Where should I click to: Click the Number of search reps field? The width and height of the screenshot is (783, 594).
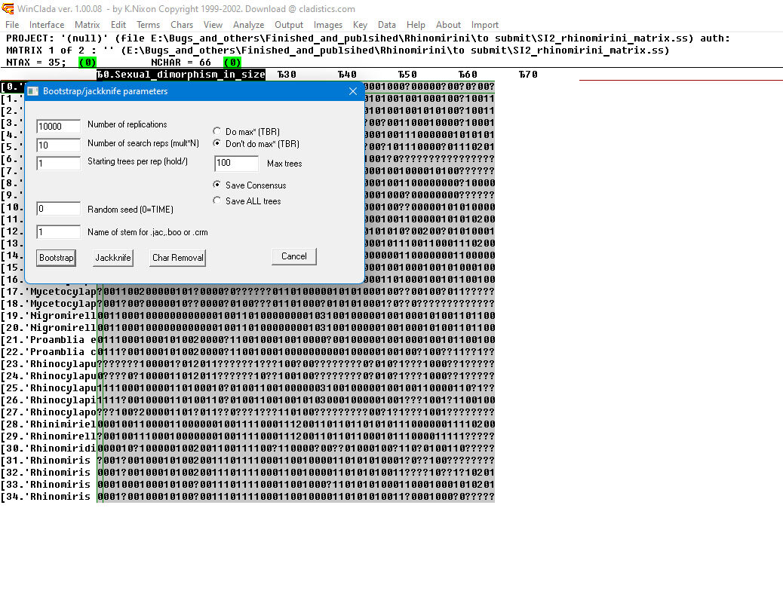tap(58, 145)
